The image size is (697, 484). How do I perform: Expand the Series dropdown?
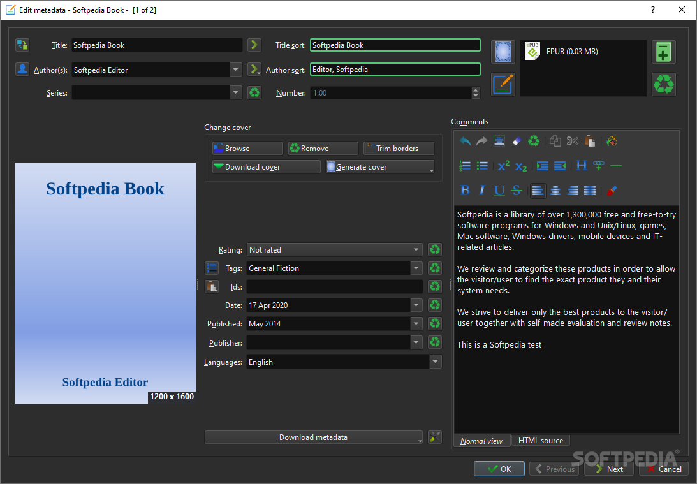(235, 92)
